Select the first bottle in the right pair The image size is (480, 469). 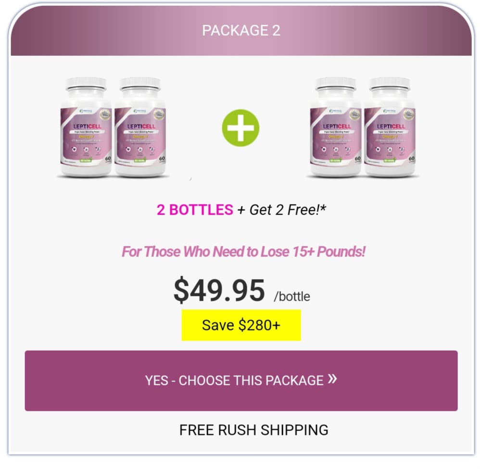pos(336,127)
